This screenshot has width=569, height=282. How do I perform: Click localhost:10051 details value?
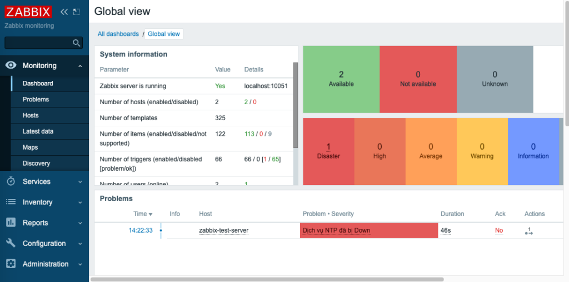click(266, 86)
